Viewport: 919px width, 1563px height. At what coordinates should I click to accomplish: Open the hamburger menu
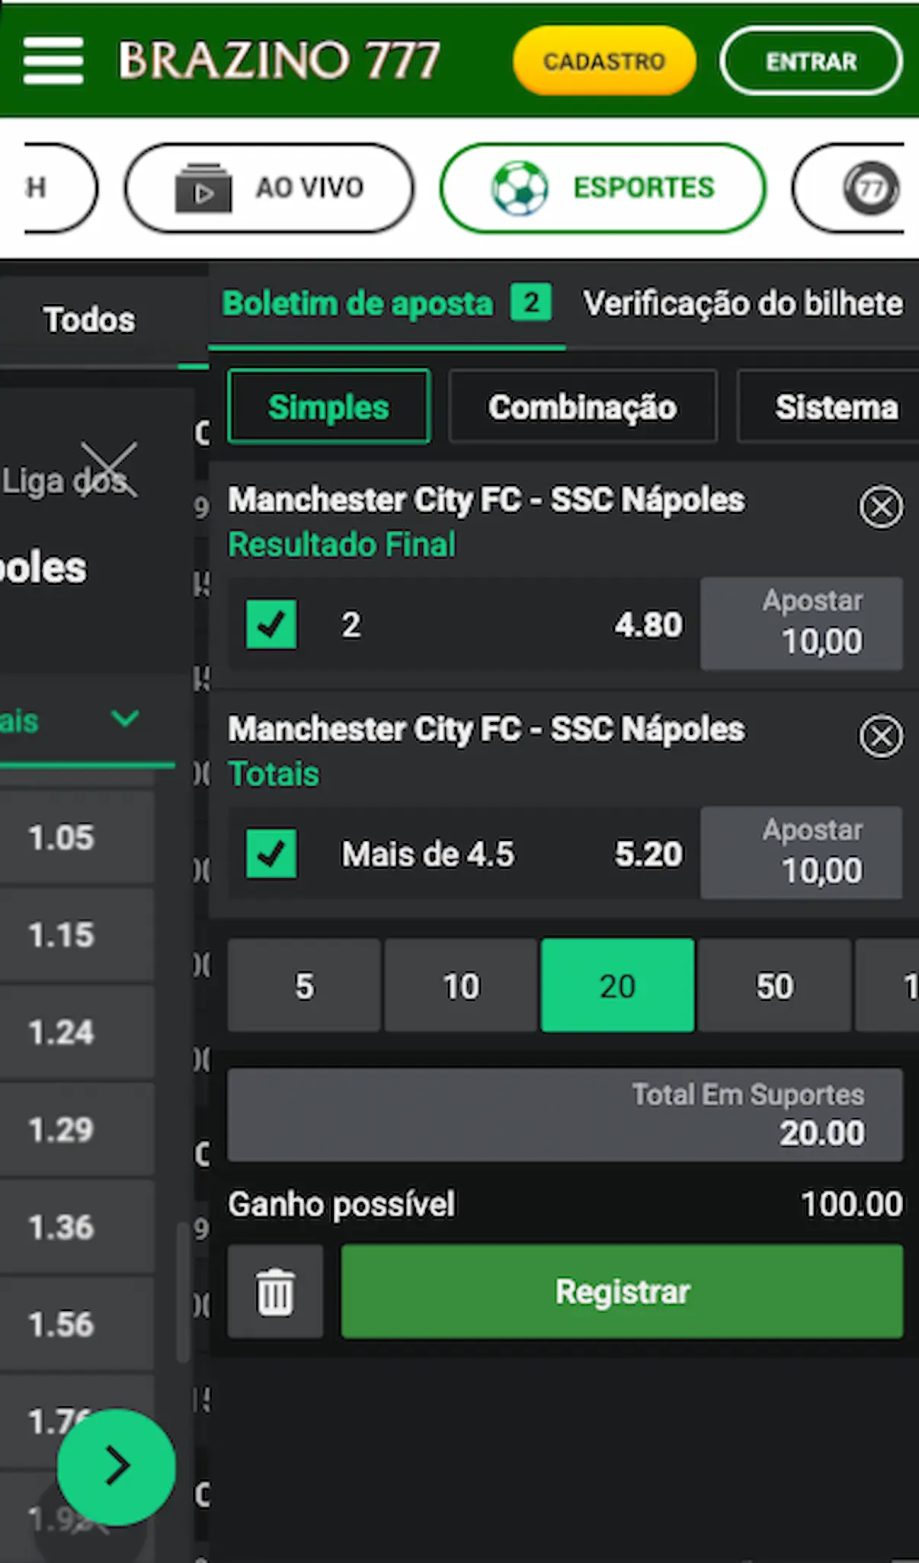(53, 60)
